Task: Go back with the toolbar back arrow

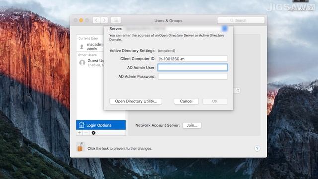Action: tap(96, 20)
